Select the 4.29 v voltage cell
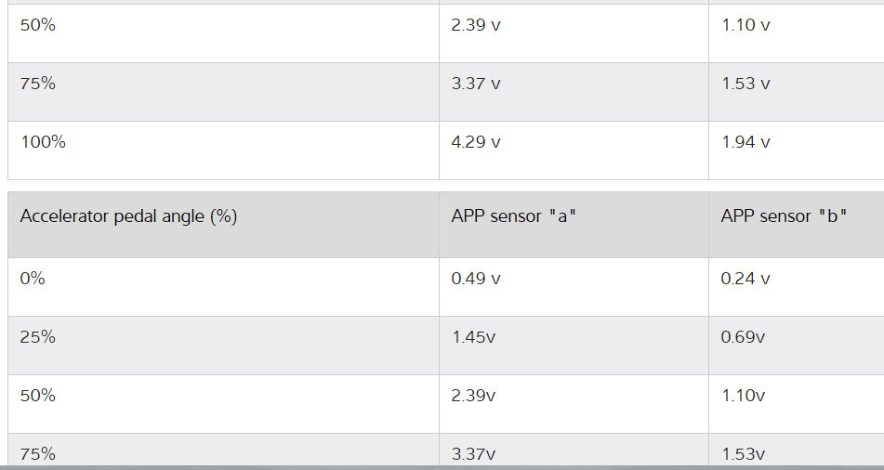Screen dimensions: 884x470 point(476,142)
